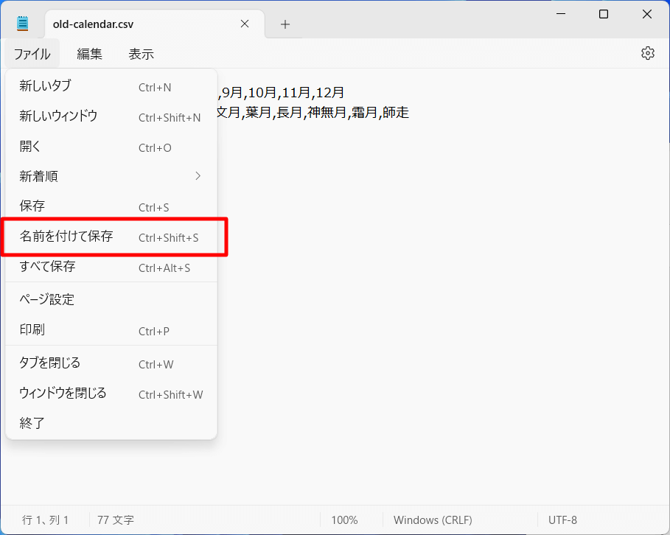The height and width of the screenshot is (535, 670).
Task: Click タブを閉じる menu item
Action: coord(111,363)
